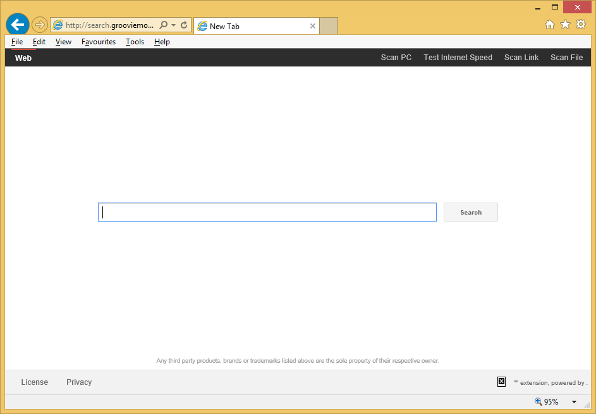The height and width of the screenshot is (414, 596).
Task: Close the New Tab tab
Action: [x=312, y=26]
